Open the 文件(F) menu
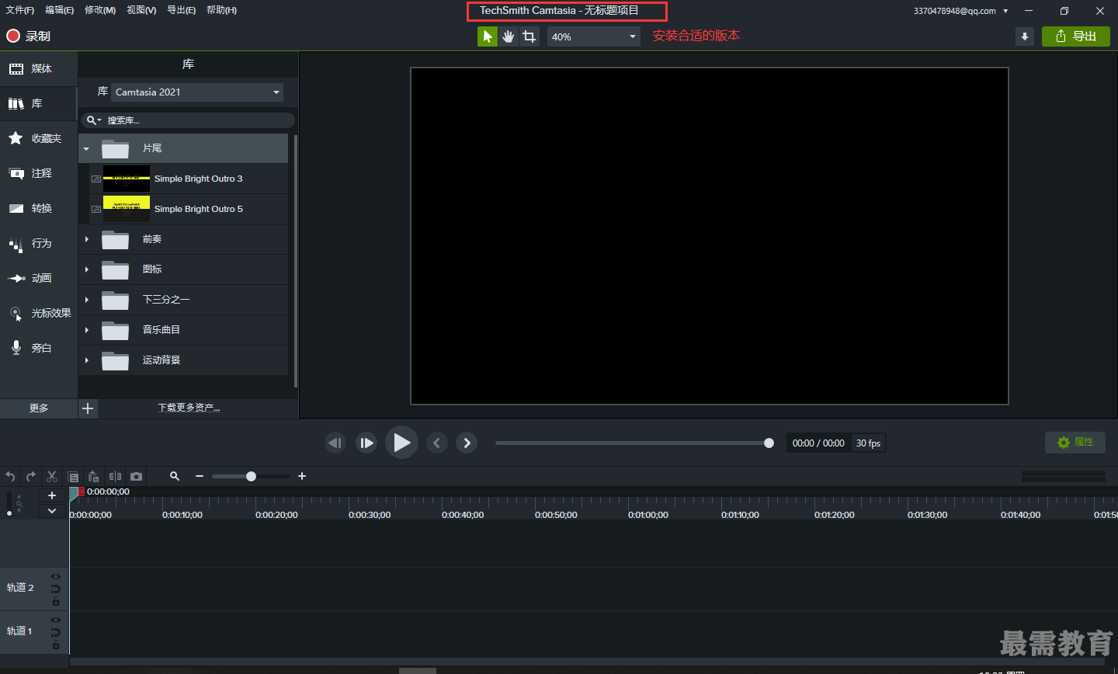 [x=20, y=10]
